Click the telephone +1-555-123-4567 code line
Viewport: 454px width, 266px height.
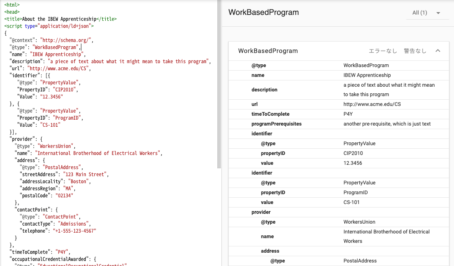[x=58, y=231]
